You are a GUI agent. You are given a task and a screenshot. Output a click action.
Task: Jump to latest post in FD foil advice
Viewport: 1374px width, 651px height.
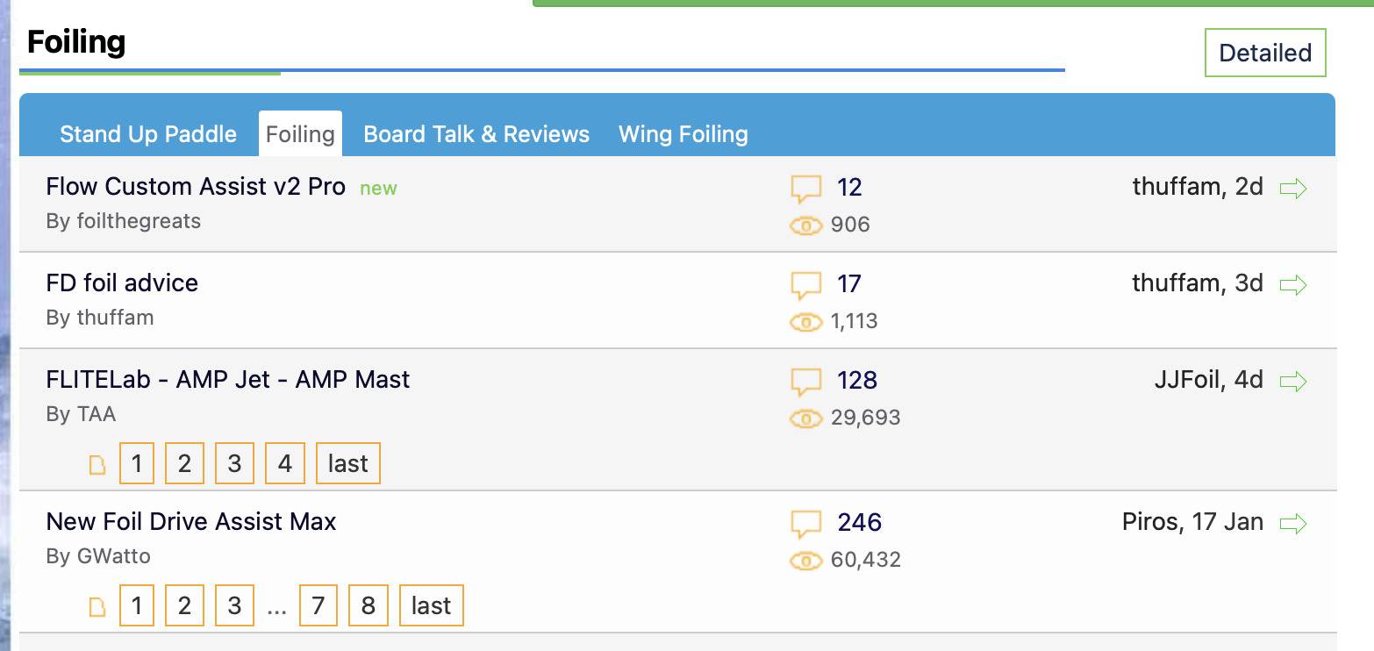click(1293, 284)
